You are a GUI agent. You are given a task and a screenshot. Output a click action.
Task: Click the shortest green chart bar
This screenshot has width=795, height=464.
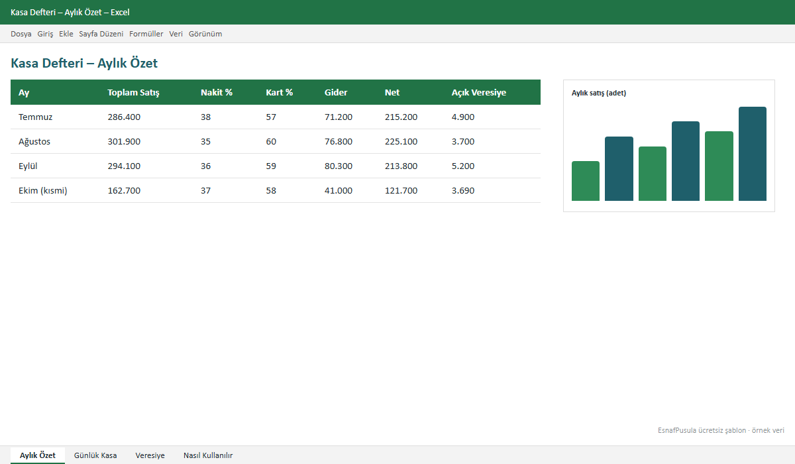(x=586, y=181)
